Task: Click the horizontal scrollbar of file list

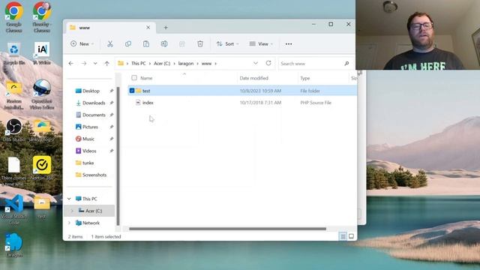Action: [227, 229]
